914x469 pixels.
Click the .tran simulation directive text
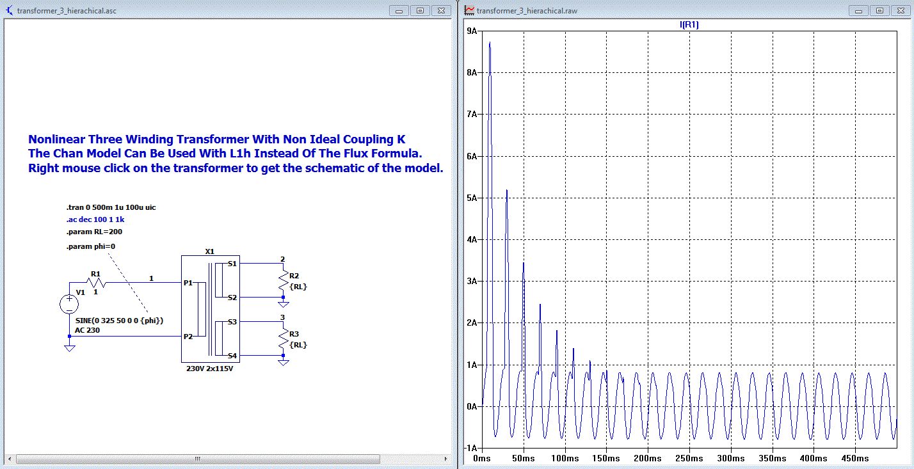click(111, 208)
